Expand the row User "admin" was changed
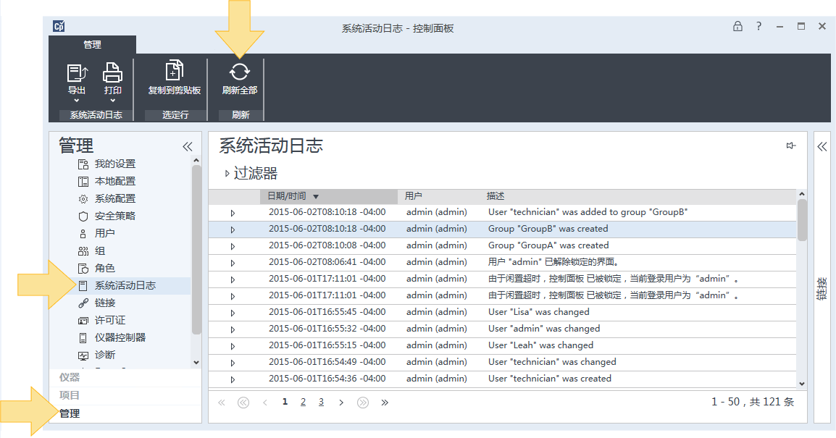The height and width of the screenshot is (438, 836). pos(233,329)
